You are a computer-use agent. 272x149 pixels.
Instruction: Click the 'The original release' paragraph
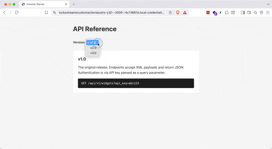(131, 70)
